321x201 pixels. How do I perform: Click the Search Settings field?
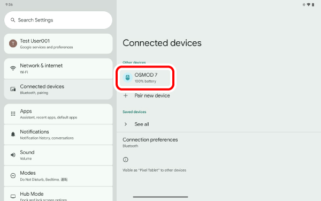(58, 20)
